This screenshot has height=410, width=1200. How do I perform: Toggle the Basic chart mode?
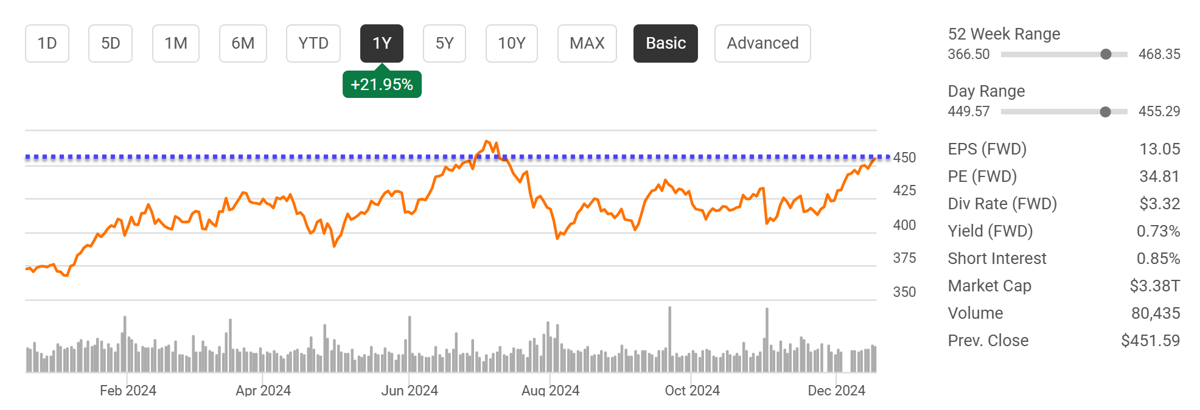click(665, 43)
